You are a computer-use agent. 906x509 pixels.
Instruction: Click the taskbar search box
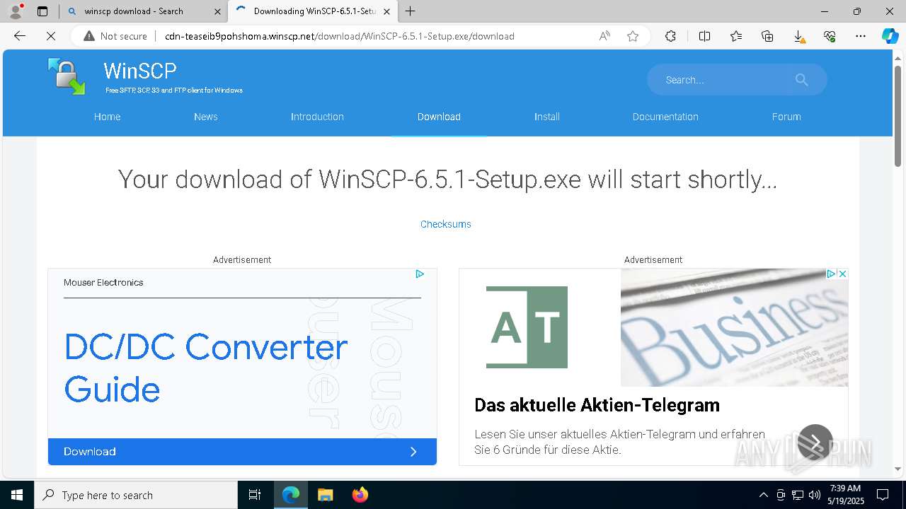[x=136, y=495]
